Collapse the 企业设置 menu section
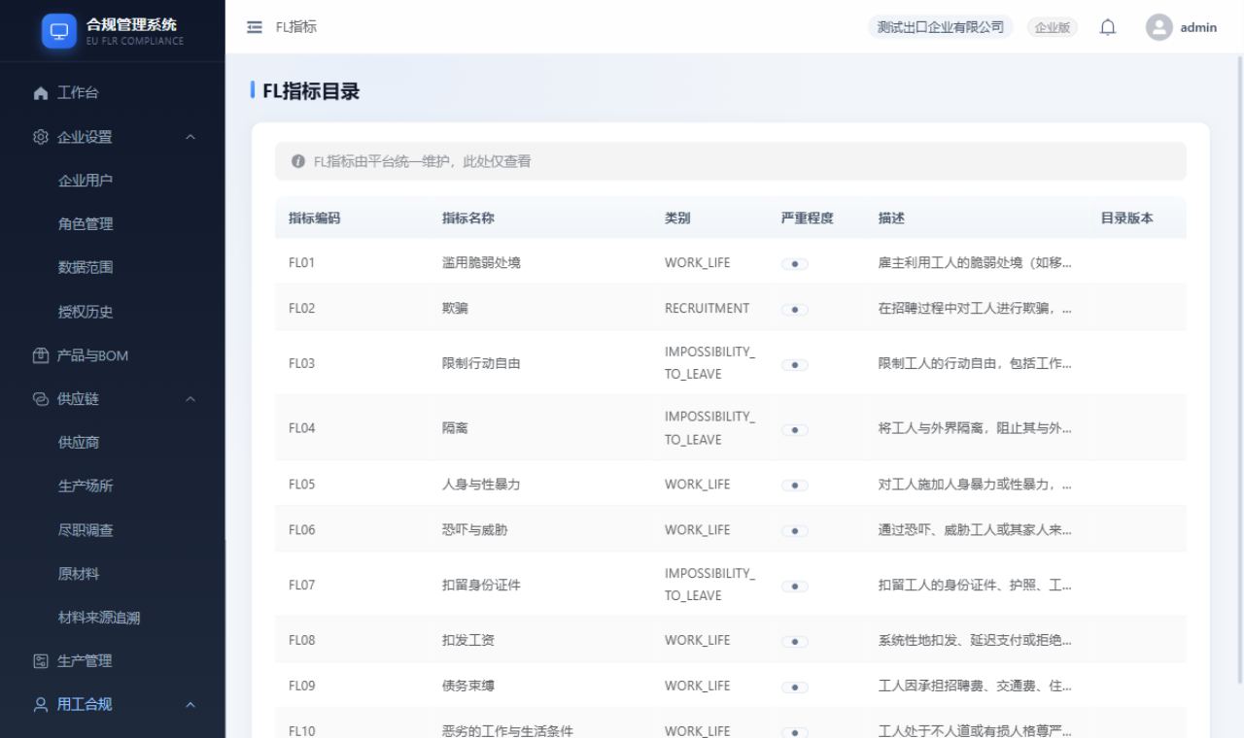Image resolution: width=1244 pixels, height=738 pixels. click(x=113, y=137)
